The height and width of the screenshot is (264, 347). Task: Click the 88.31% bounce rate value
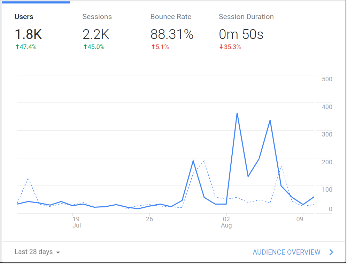pyautogui.click(x=172, y=34)
